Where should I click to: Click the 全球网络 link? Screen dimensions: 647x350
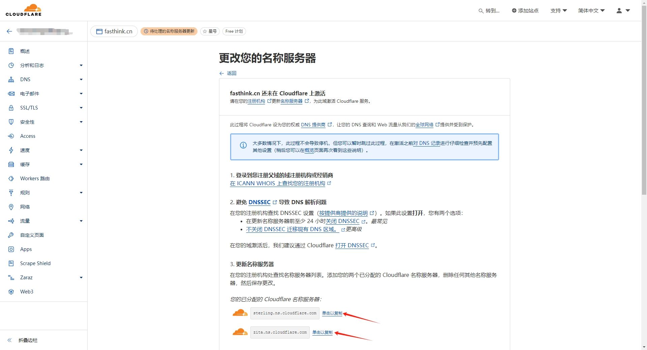click(x=424, y=125)
